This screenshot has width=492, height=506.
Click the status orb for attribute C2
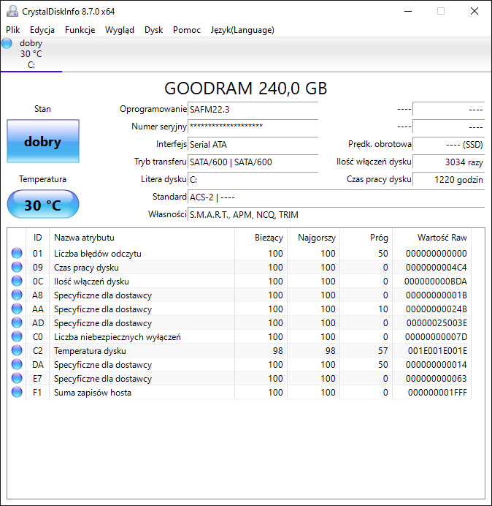click(17, 350)
